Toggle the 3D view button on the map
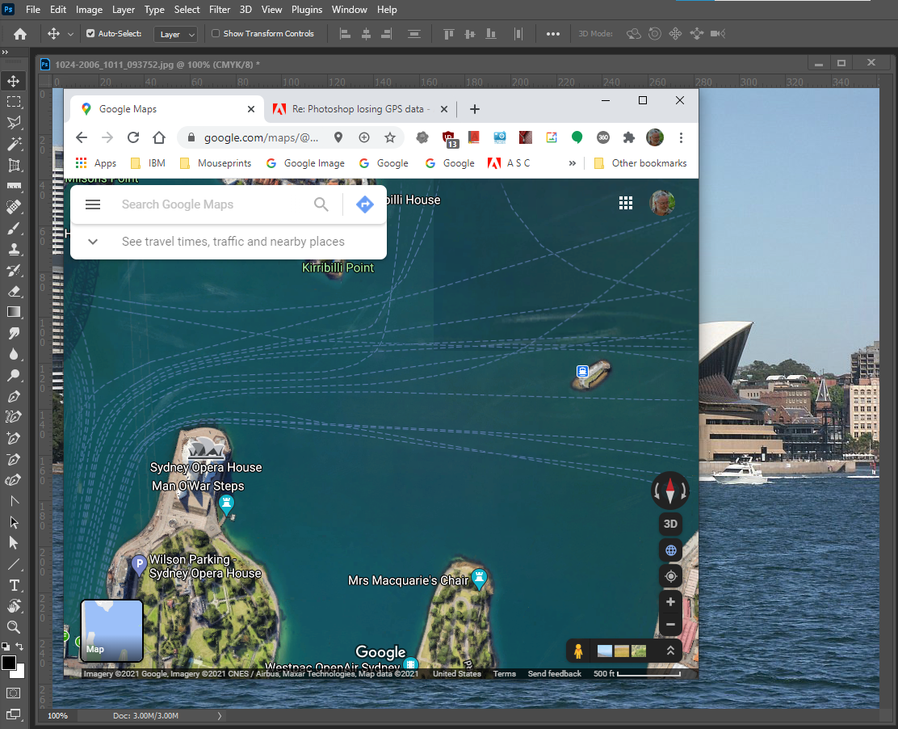The height and width of the screenshot is (729, 898). click(x=670, y=524)
